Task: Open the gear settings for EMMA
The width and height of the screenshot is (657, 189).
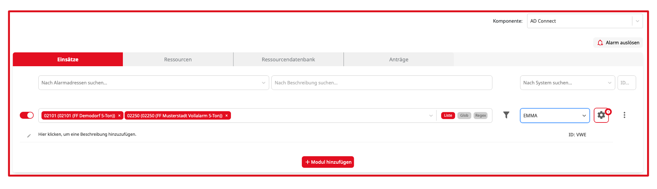Action: pos(601,116)
